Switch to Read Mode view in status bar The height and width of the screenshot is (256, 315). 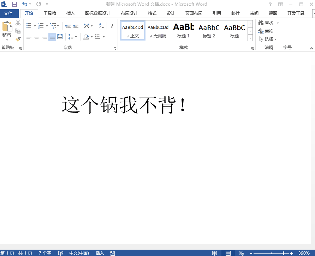214,253
